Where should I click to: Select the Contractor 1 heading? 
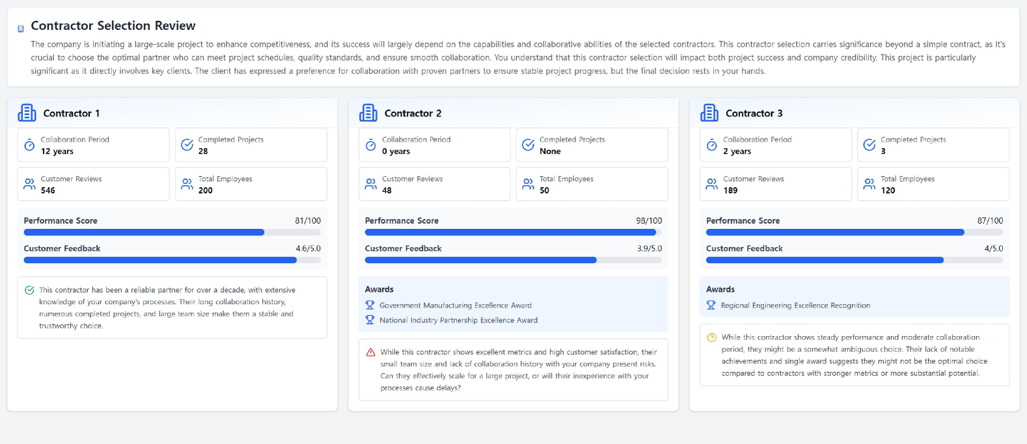72,113
